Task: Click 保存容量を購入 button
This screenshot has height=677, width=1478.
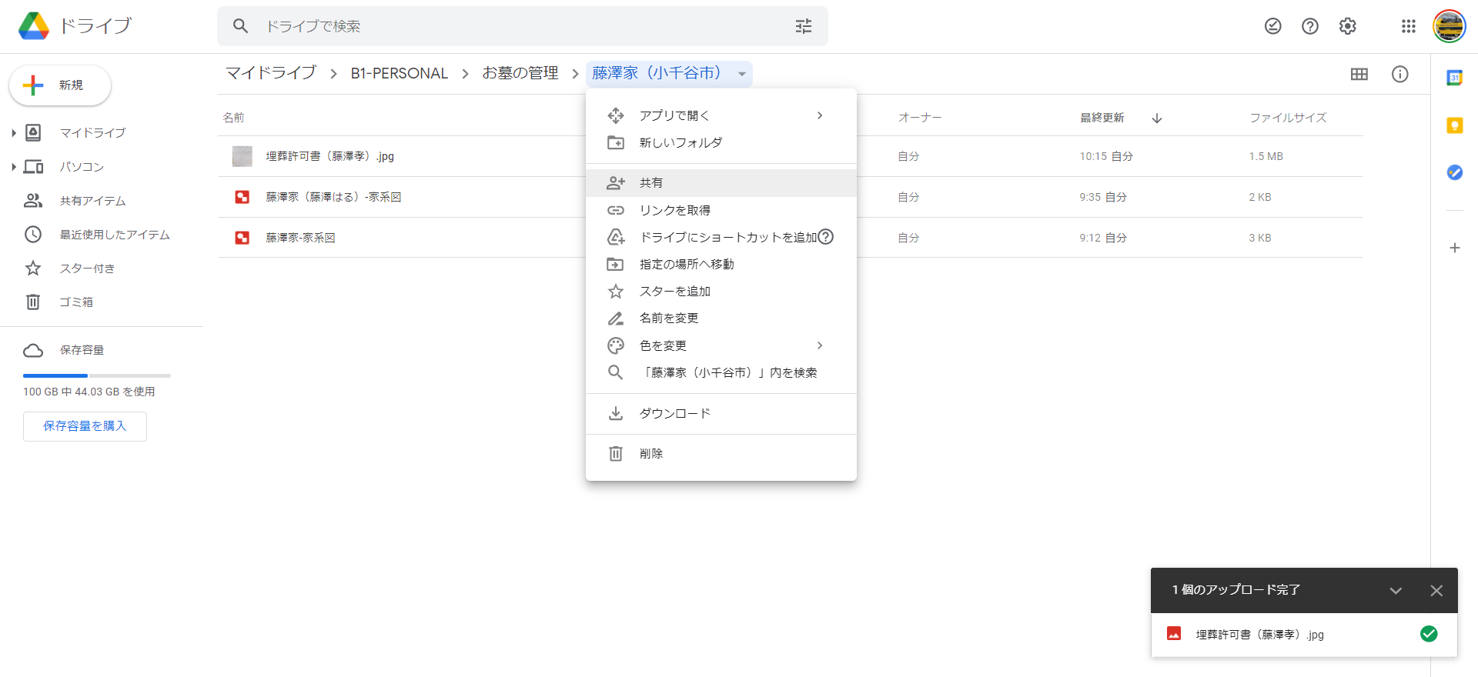Action: (x=85, y=426)
